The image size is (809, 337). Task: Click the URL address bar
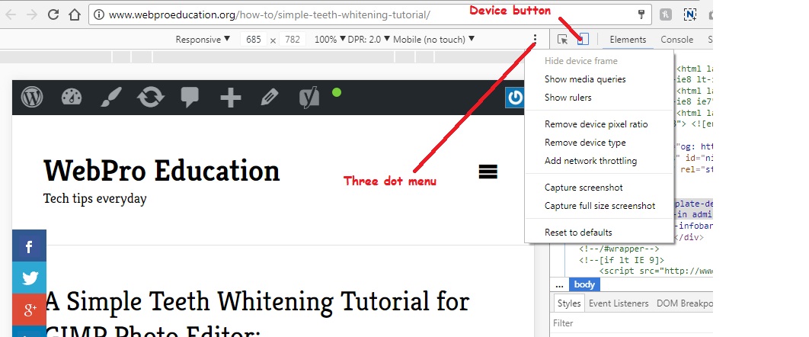(370, 14)
